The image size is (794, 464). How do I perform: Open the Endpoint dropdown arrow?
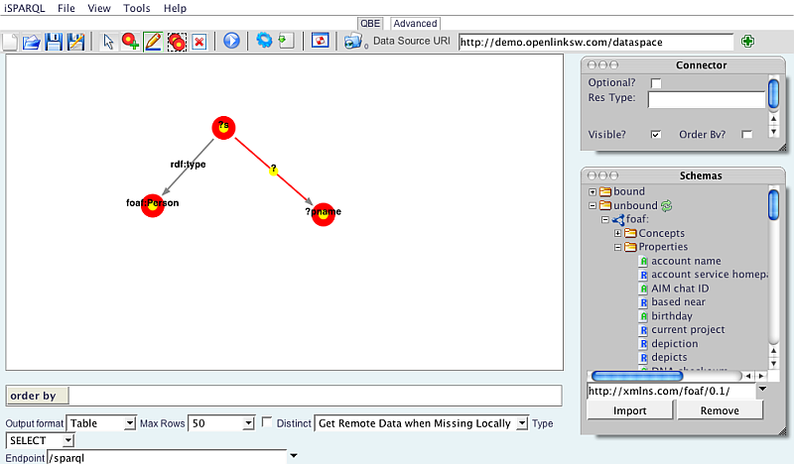[x=294, y=456]
